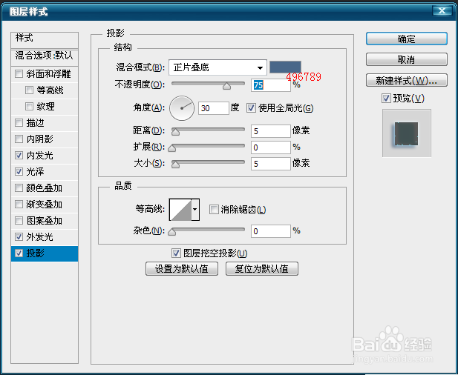Enable the 消除锯齿 checkbox
458x375 pixels.
coord(214,210)
